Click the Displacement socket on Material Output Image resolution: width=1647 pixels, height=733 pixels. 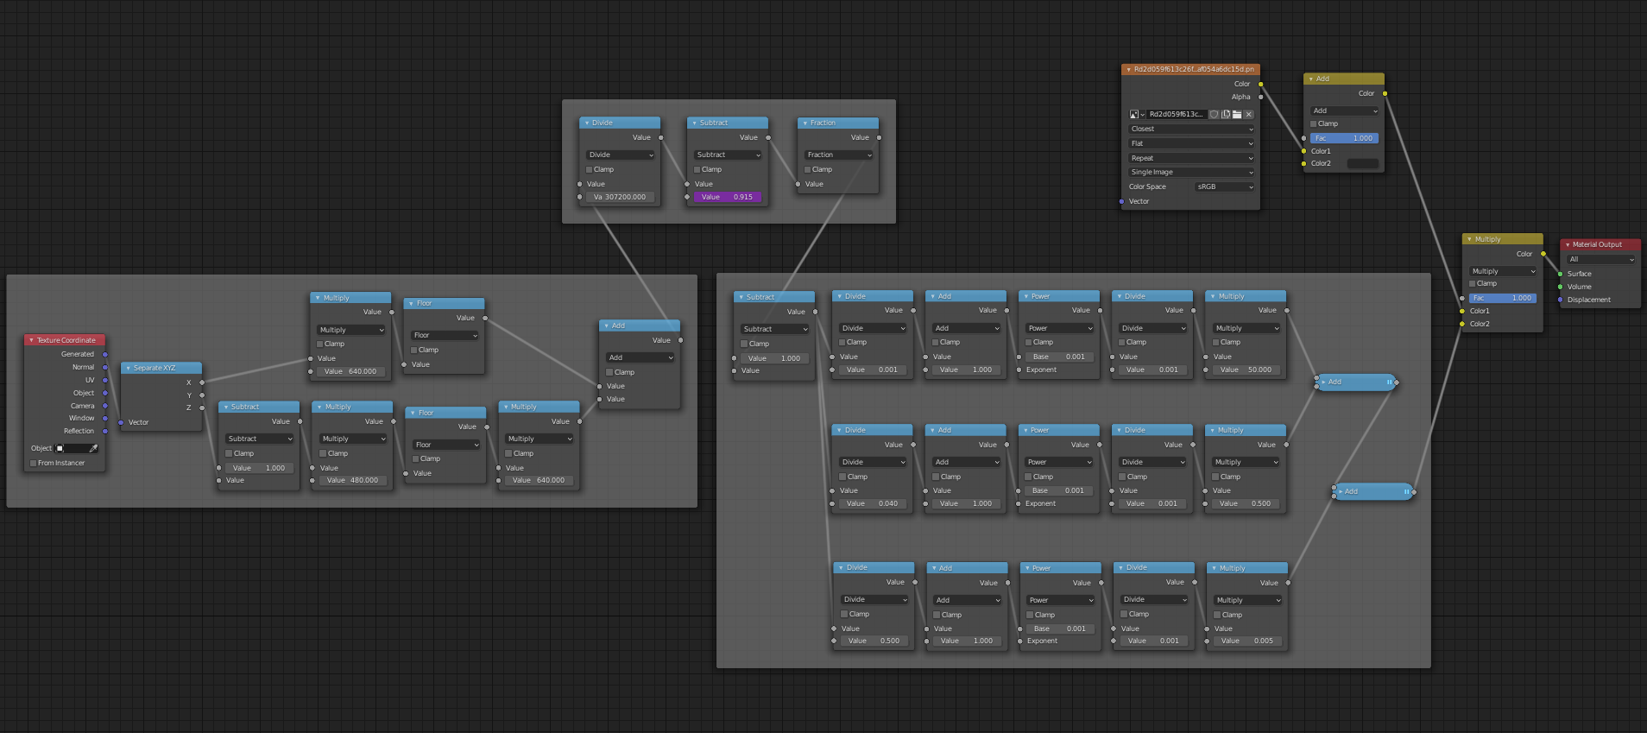pyautogui.click(x=1560, y=300)
